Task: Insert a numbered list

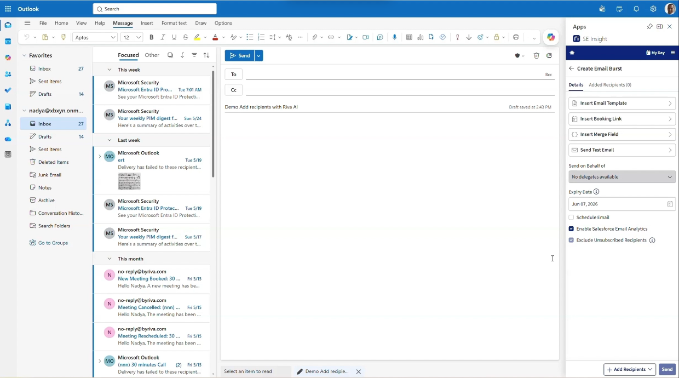Action: pyautogui.click(x=261, y=37)
